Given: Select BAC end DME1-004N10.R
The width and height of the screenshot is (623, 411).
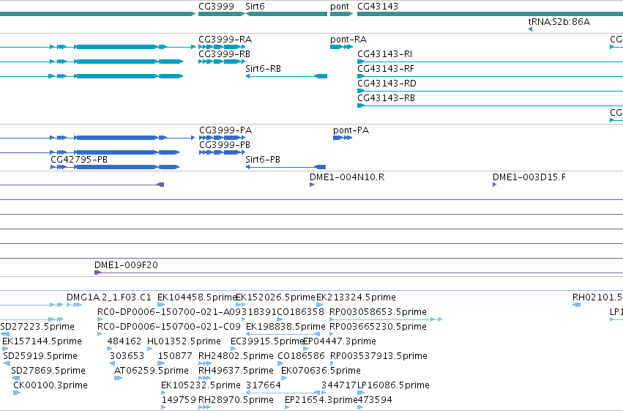Looking at the screenshot, I should (347, 177).
